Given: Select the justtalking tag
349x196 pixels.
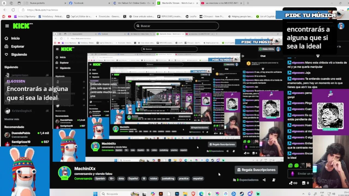Looking at the screenshot, I should tap(168, 179).
